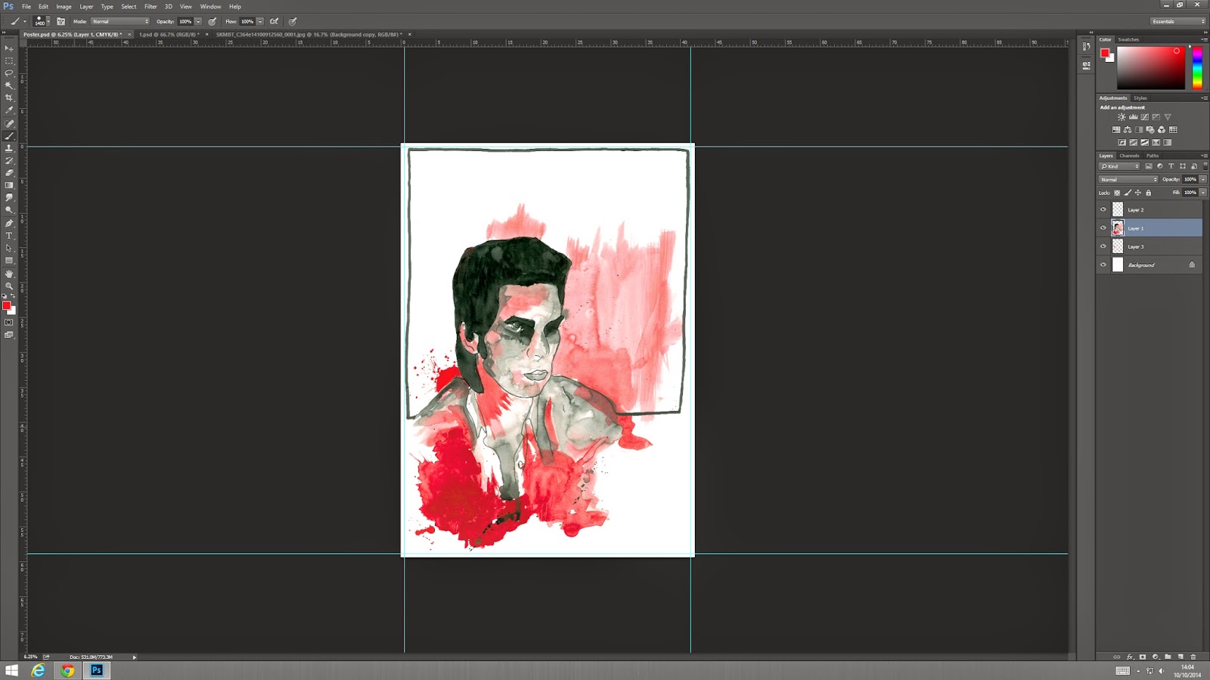
Task: Open the brush Opacity slider arrow
Action: coord(198,21)
